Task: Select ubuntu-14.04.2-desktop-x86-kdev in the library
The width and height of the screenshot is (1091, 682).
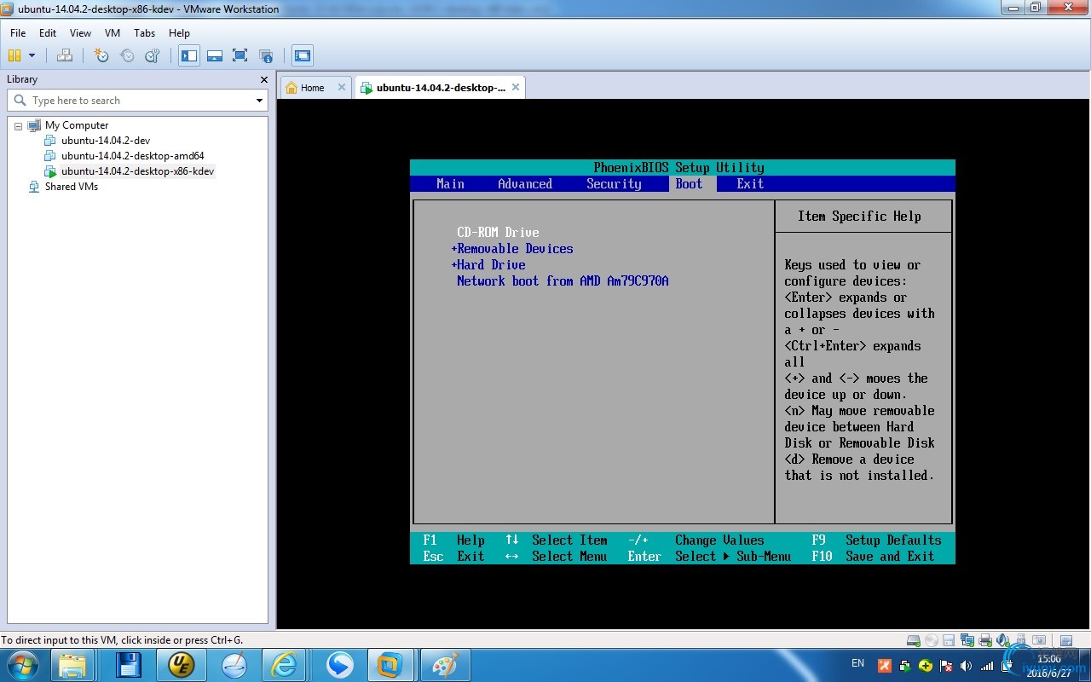Action: (x=137, y=171)
